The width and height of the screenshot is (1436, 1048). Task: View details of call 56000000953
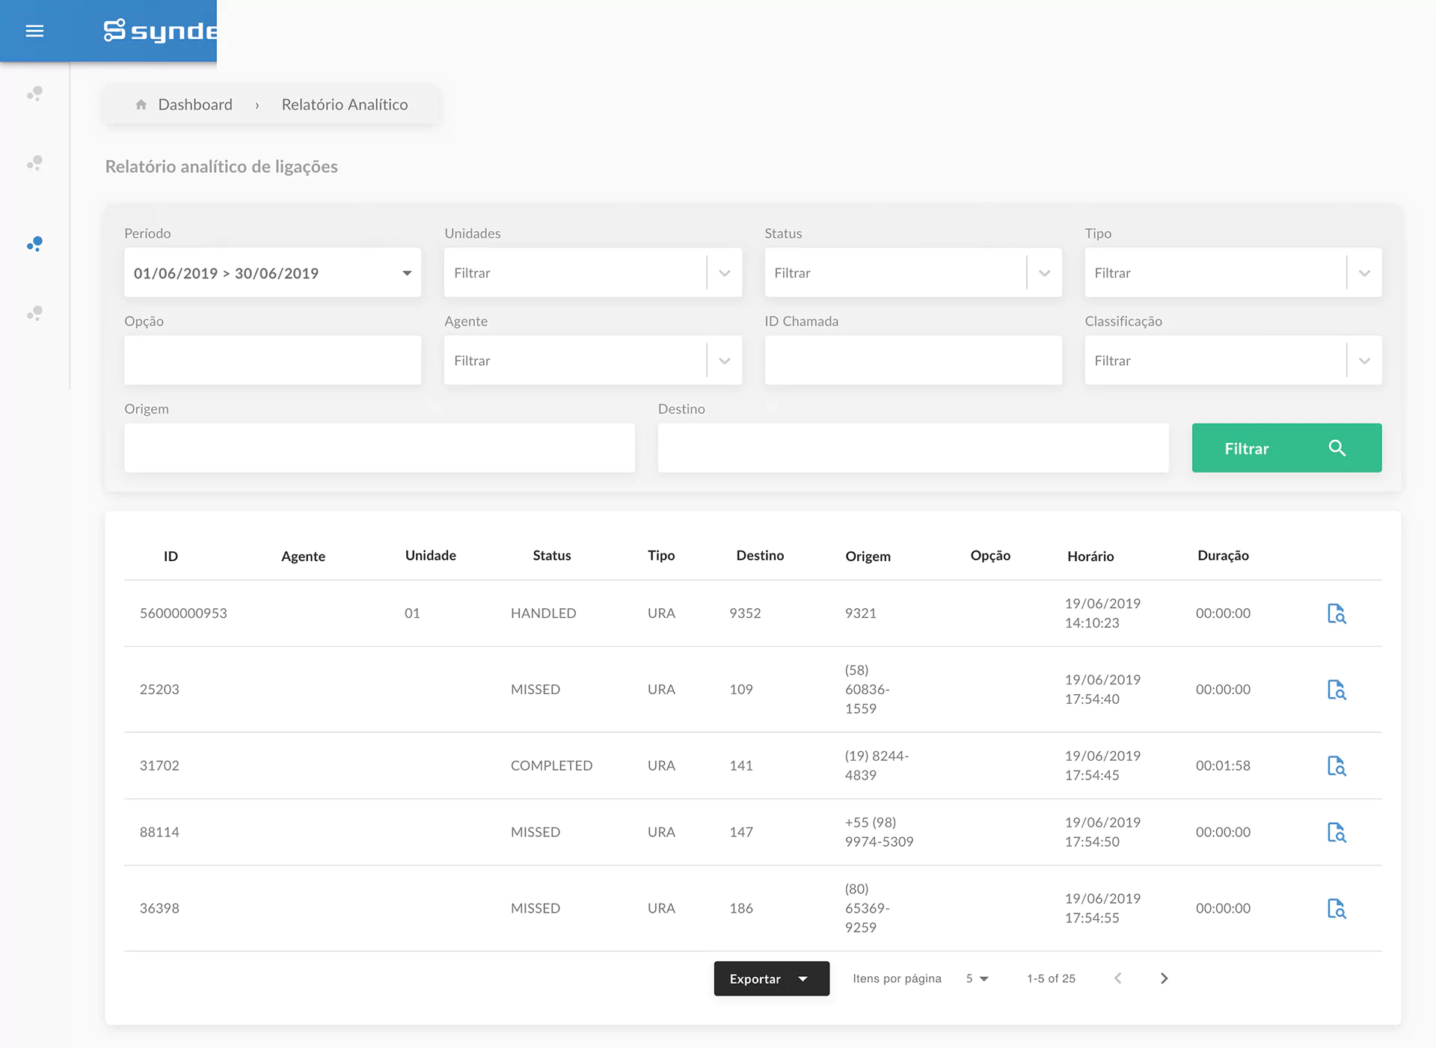coord(1337,613)
